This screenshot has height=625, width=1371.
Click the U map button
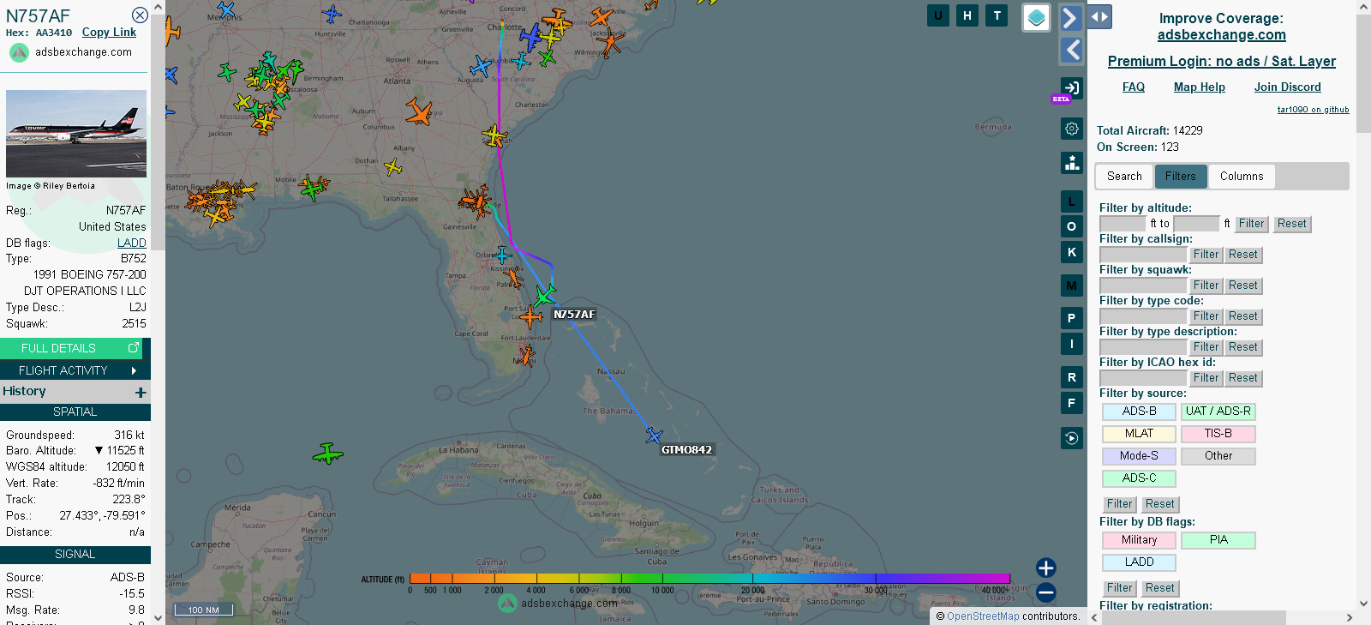click(938, 15)
